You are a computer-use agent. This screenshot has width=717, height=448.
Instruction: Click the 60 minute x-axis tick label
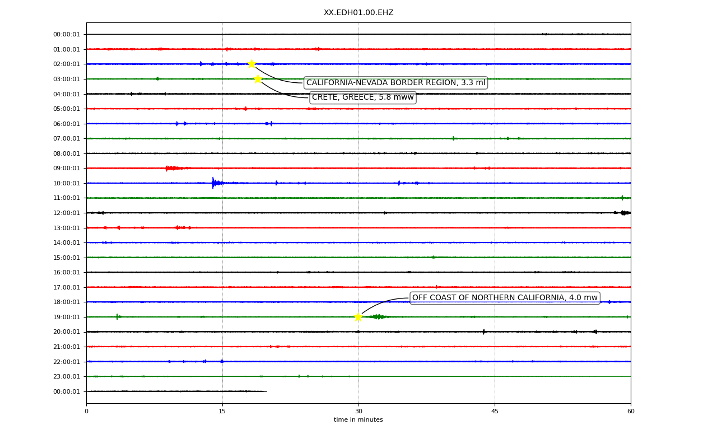pos(631,412)
